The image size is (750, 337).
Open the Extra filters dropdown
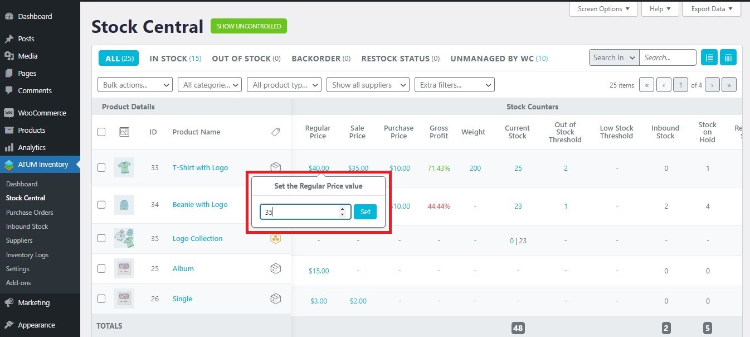455,85
